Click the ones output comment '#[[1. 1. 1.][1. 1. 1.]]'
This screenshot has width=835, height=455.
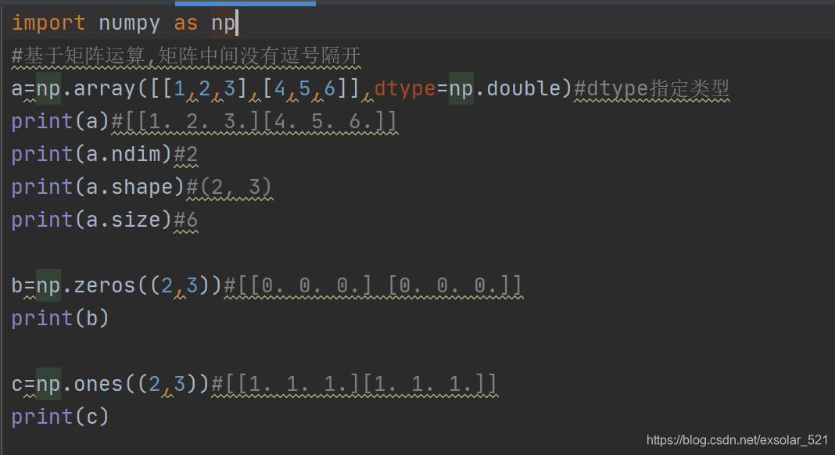[x=354, y=384]
